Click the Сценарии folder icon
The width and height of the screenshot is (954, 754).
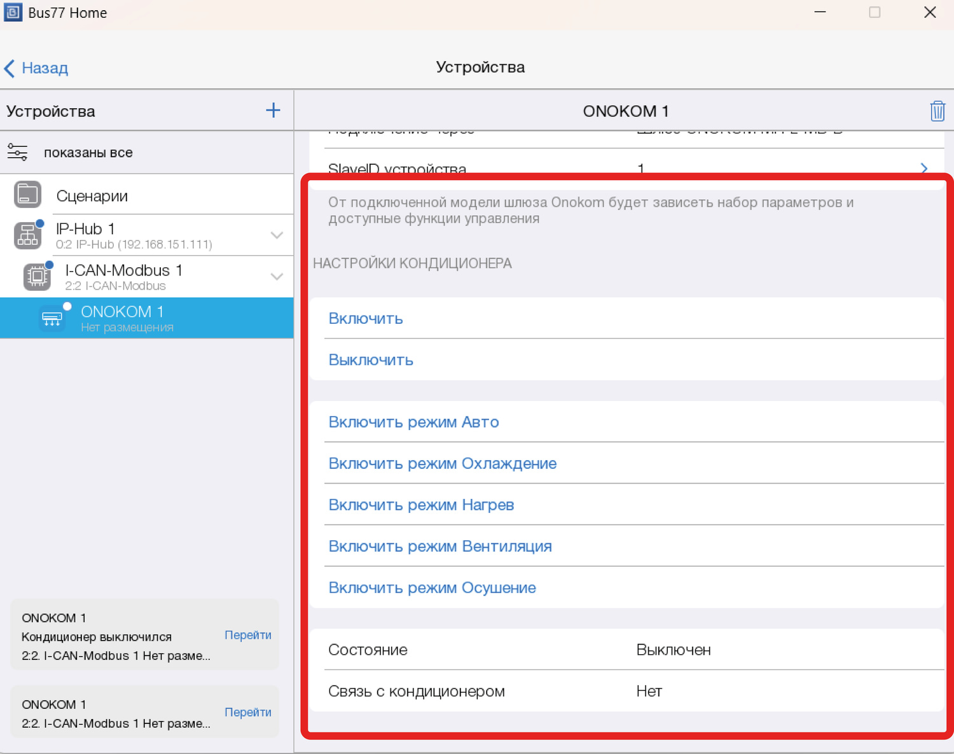pyautogui.click(x=27, y=195)
